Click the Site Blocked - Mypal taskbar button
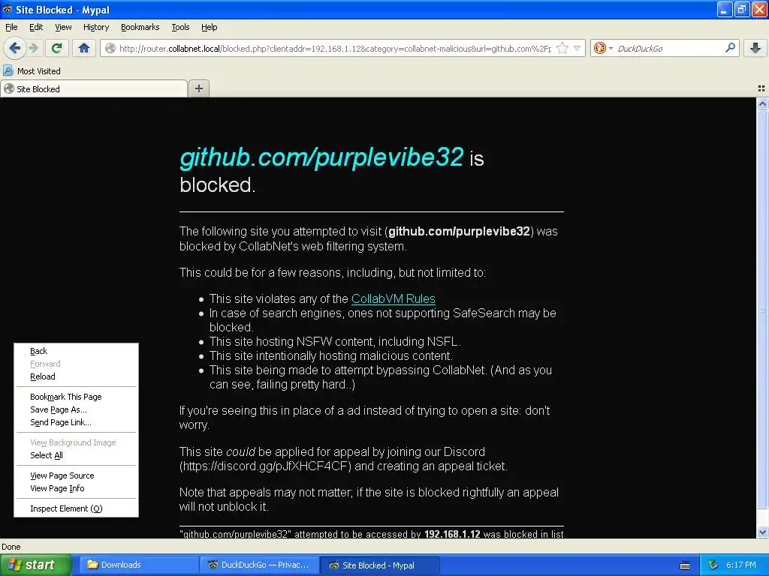The height and width of the screenshot is (576, 769). pyautogui.click(x=379, y=565)
